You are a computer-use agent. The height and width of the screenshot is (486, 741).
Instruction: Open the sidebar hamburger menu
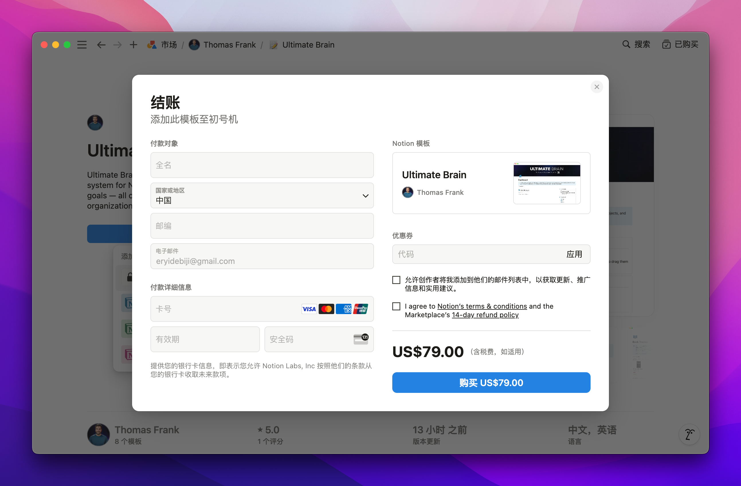pos(82,45)
